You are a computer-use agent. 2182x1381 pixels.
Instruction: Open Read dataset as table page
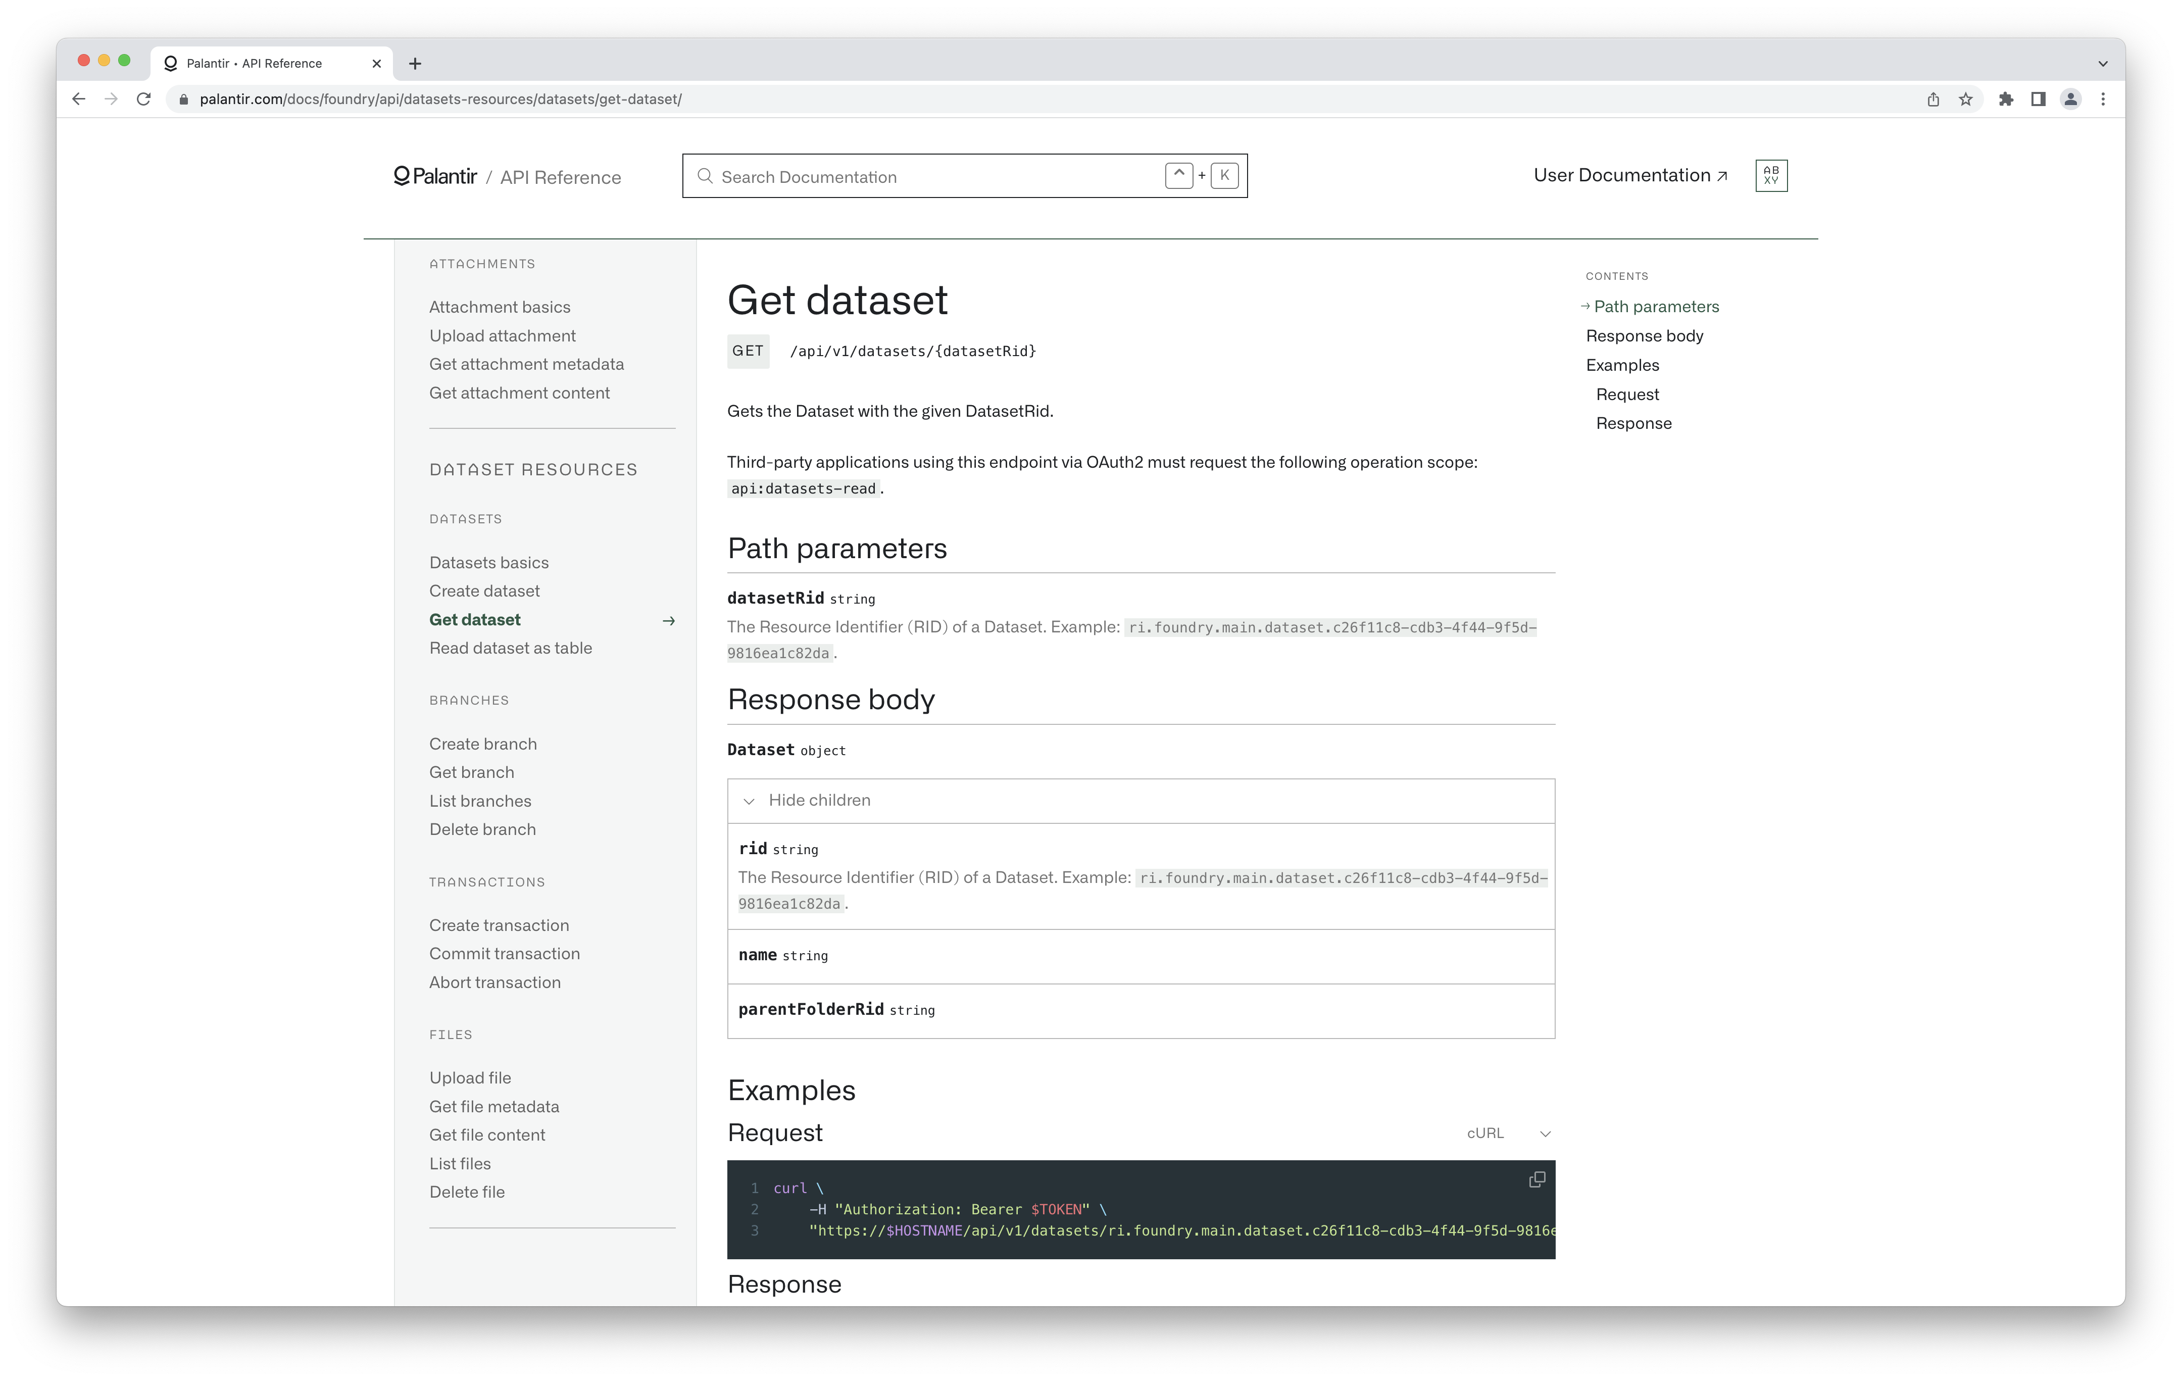coord(510,648)
